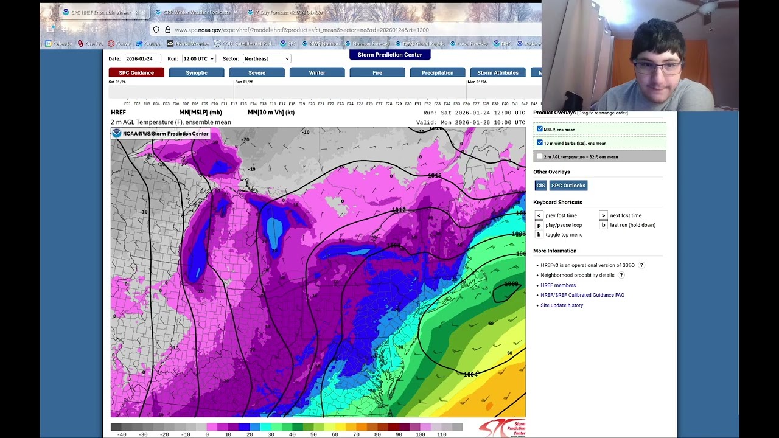The image size is (779, 438).
Task: Enable the 2 m AGL temperature = 32 F overlay
Action: [540, 156]
